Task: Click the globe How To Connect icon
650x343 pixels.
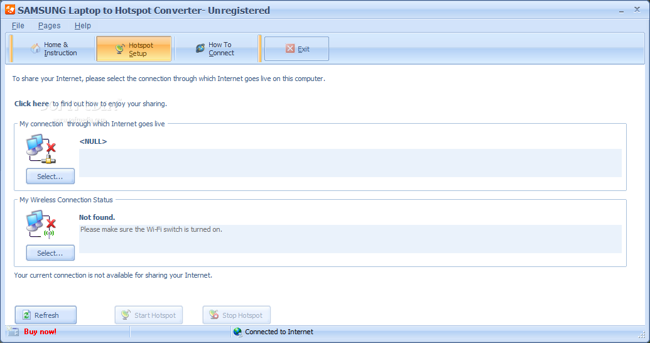Action: point(200,48)
